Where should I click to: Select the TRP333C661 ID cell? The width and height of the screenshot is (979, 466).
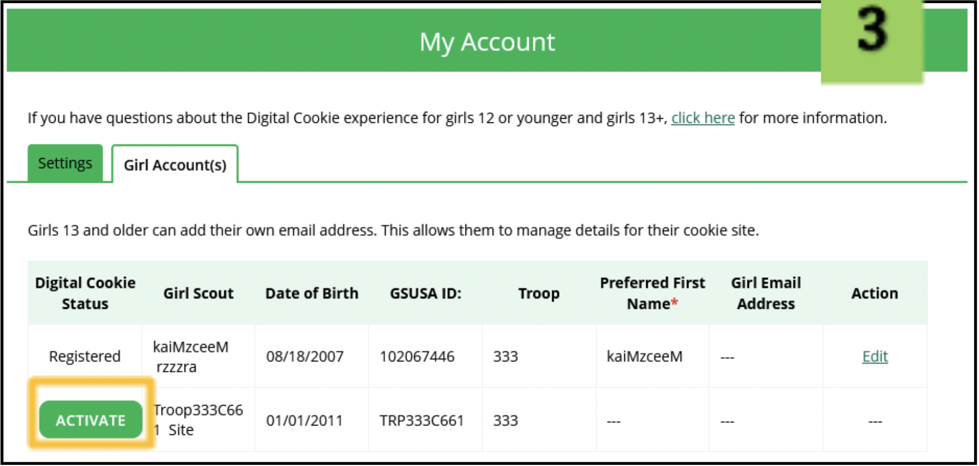click(x=421, y=420)
